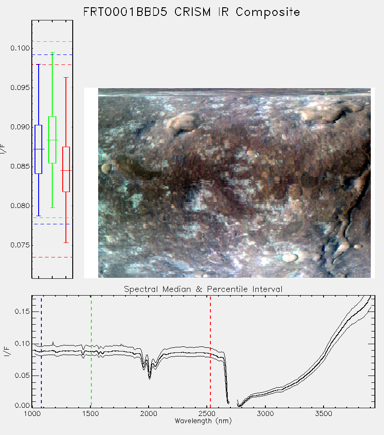This screenshot has height=435, width=384.
Task: Click the 0.075 tick label on box plot axis
Action: click(20, 245)
